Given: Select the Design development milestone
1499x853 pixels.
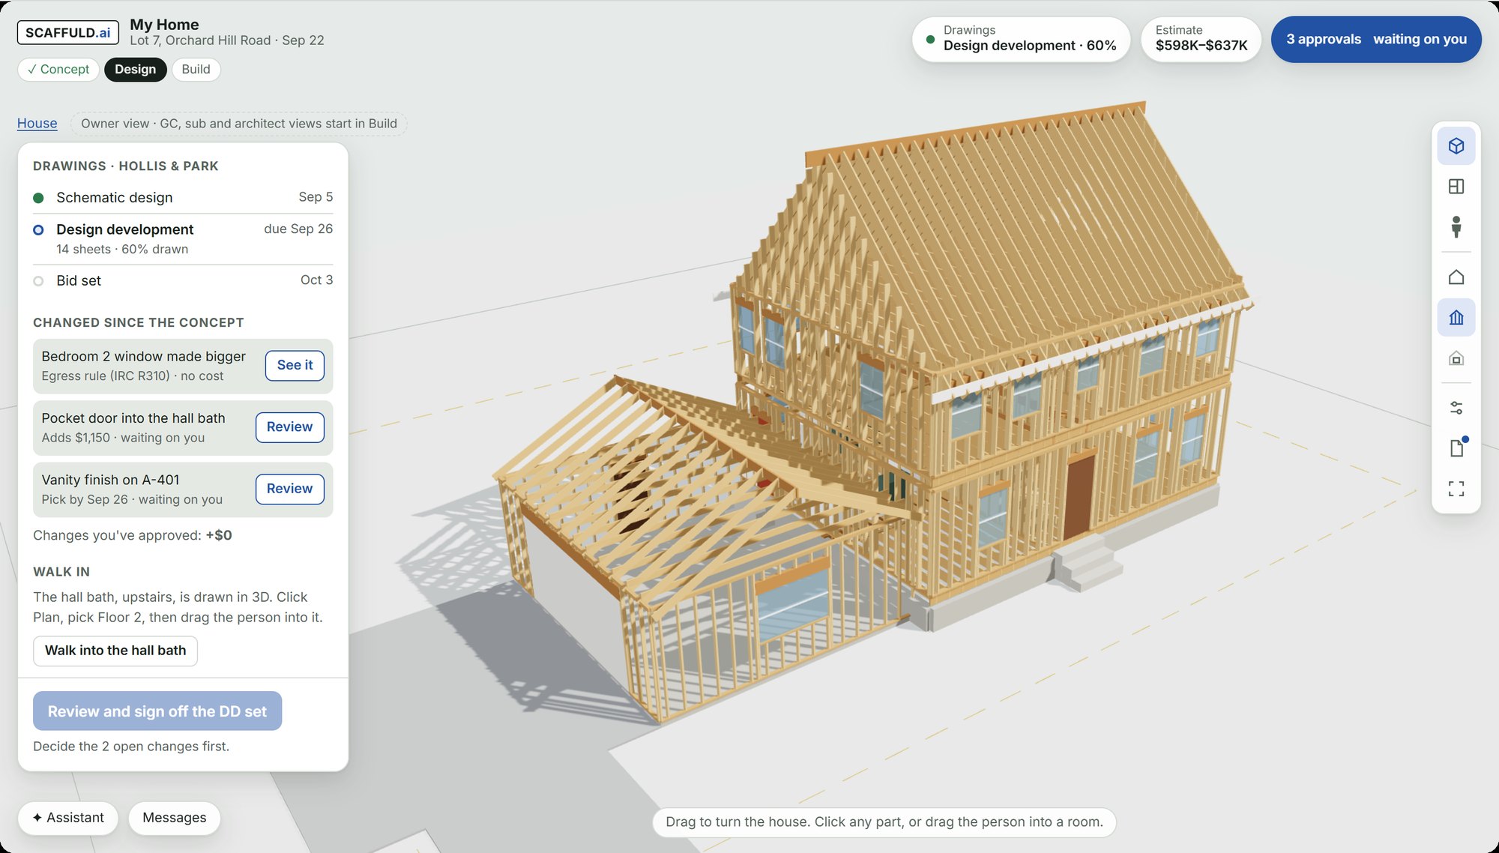Looking at the screenshot, I should [x=183, y=238].
